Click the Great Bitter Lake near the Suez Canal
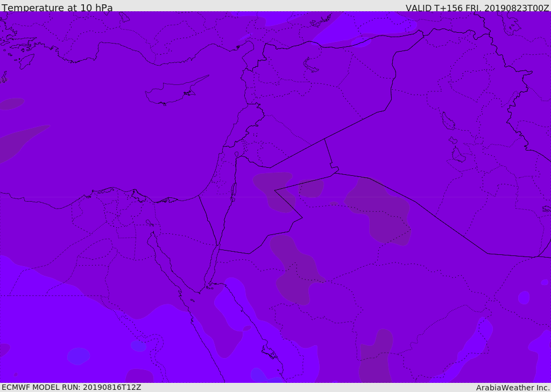 tap(150, 223)
